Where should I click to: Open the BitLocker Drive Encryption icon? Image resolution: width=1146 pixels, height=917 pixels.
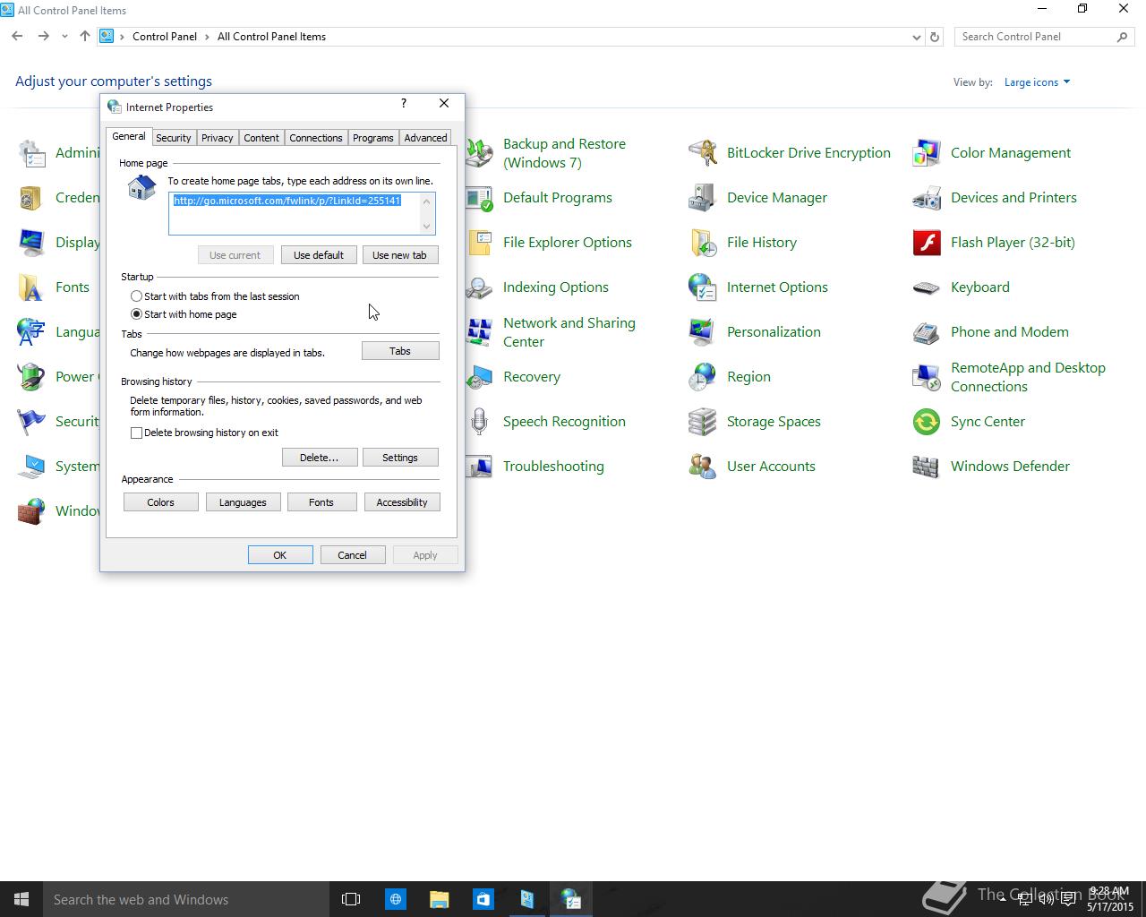point(703,153)
